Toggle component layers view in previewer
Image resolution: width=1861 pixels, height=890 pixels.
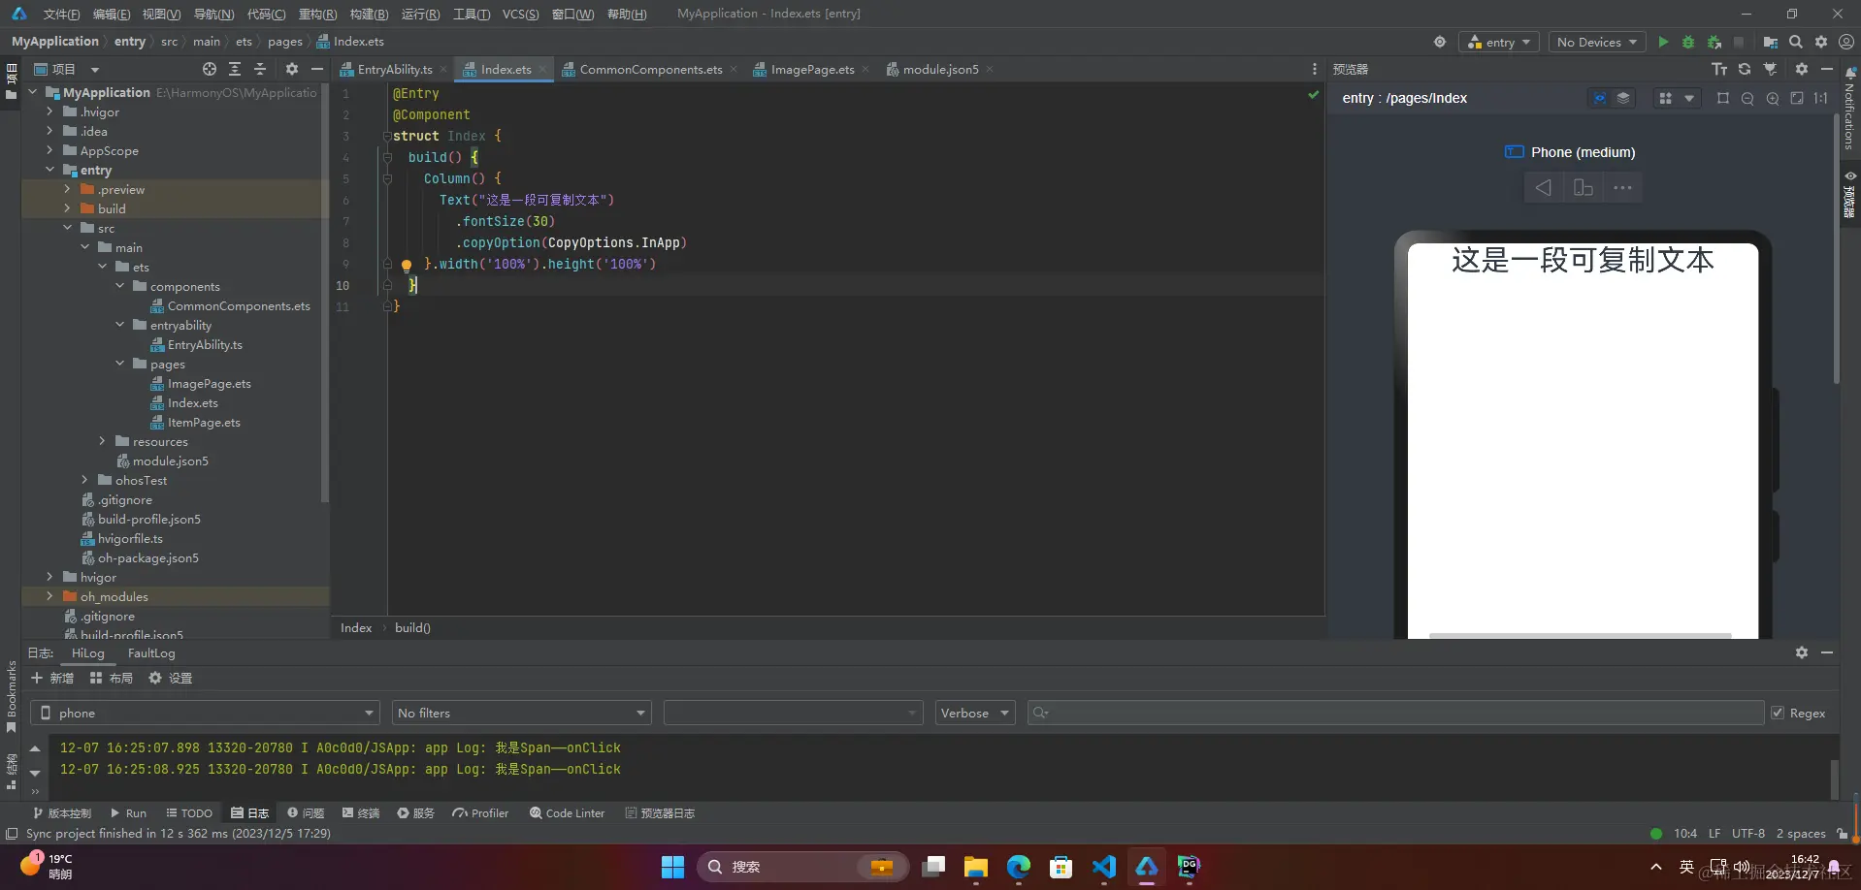[1623, 98]
